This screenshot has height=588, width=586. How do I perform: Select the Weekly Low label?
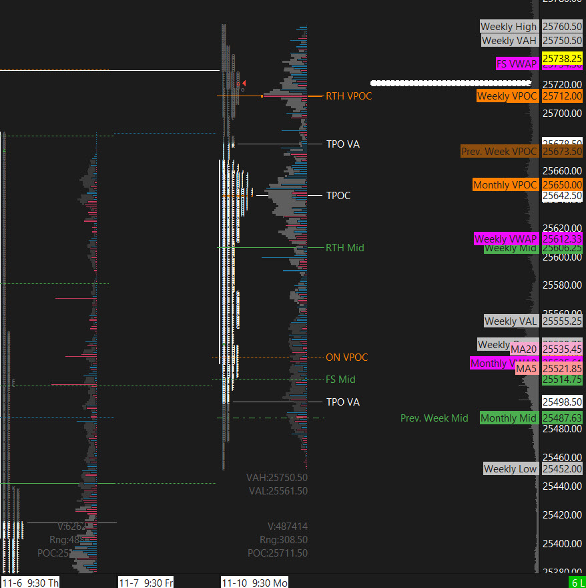click(510, 469)
